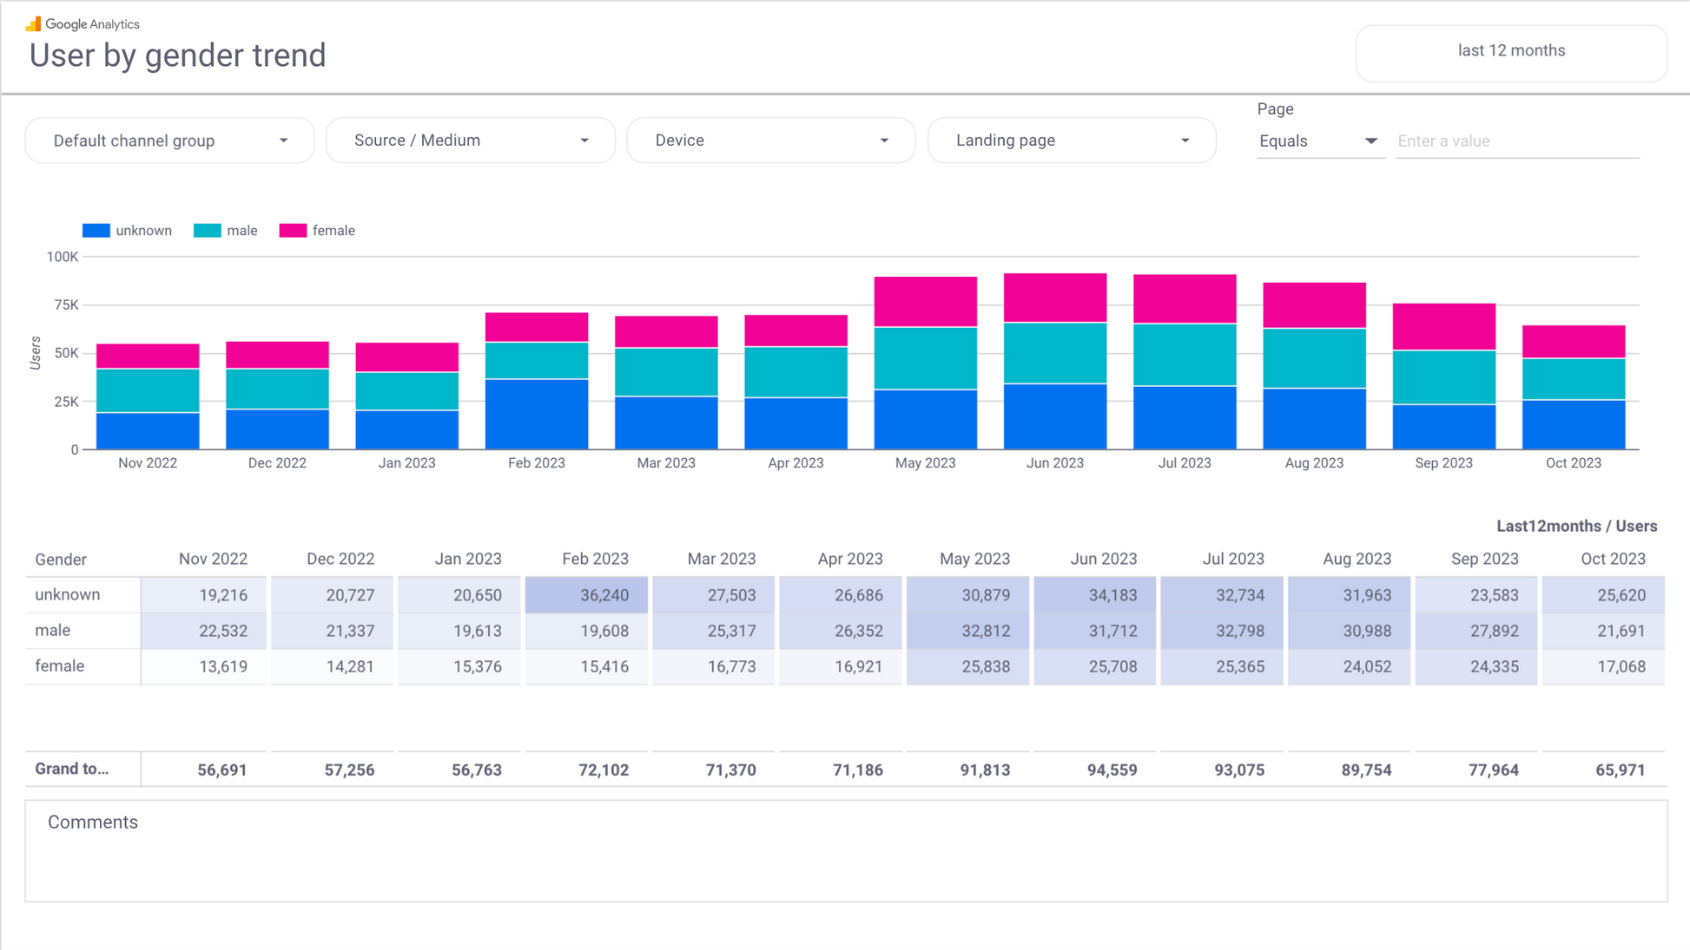
Task: Click the Grand total row label
Action: tap(72, 770)
